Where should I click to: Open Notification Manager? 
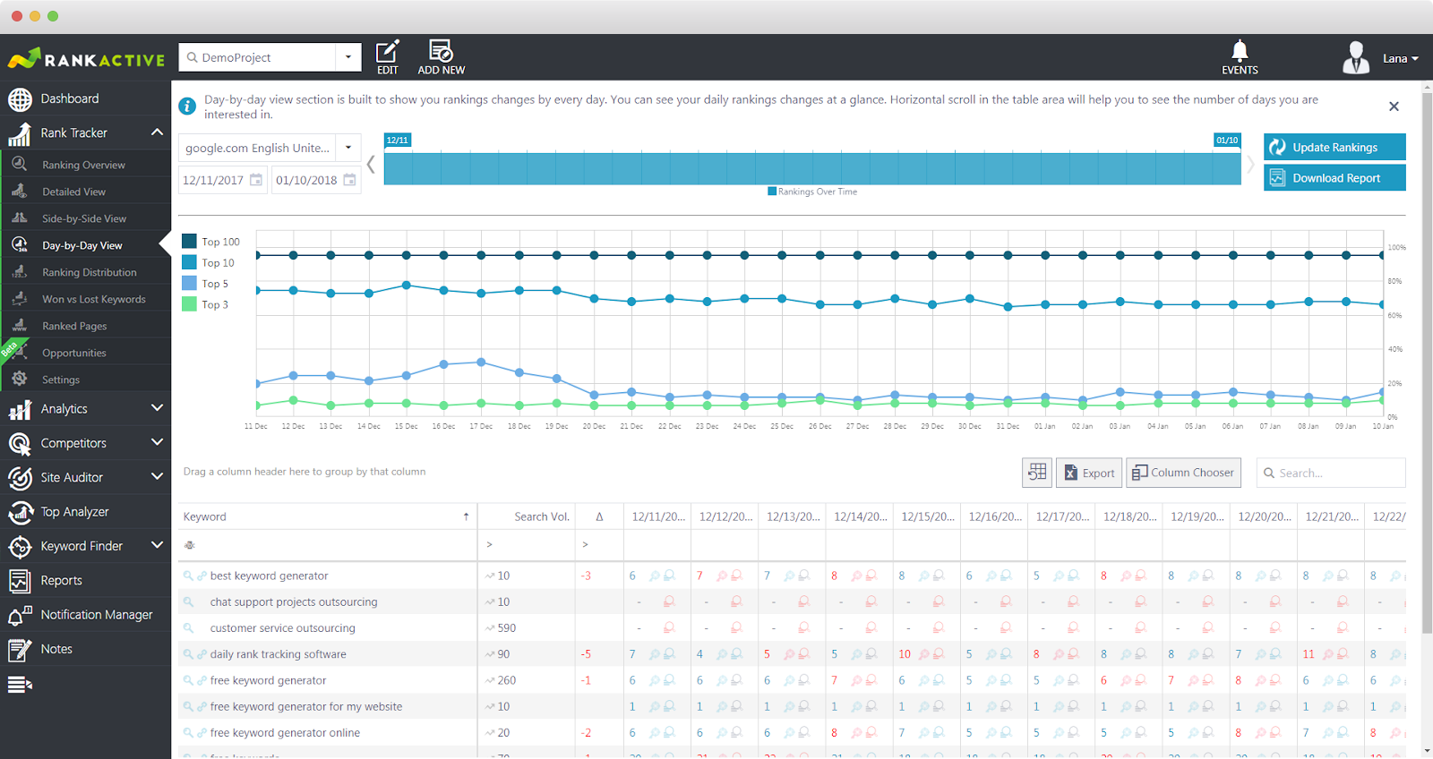(x=85, y=615)
